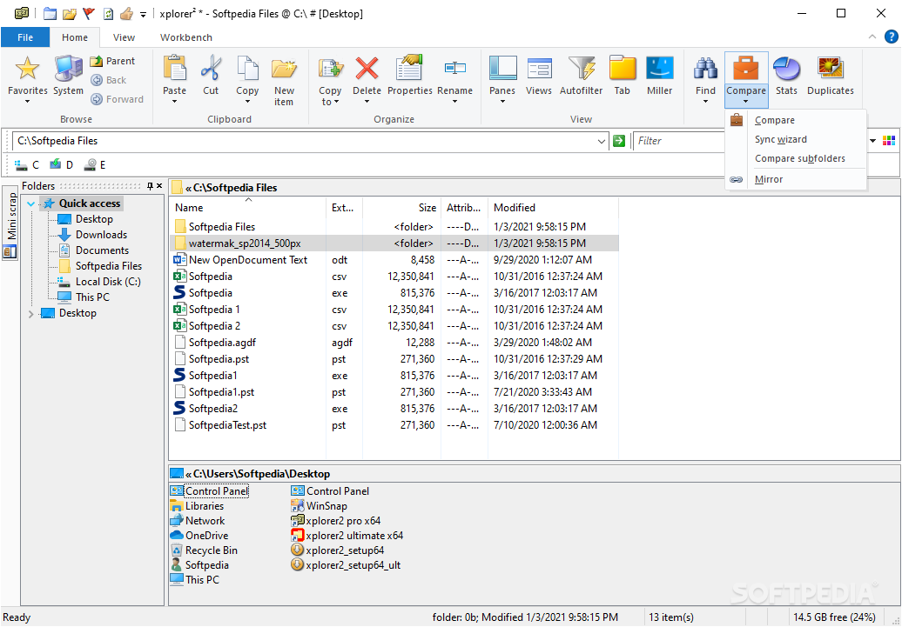902x627 pixels.
Task: Expand the Delete dropdown arrow
Action: pyautogui.click(x=367, y=103)
